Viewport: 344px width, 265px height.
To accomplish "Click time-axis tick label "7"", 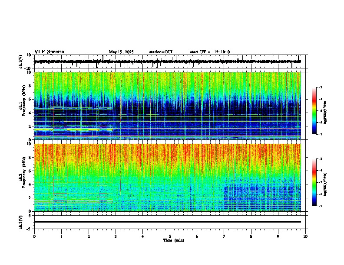I will (x=224, y=236).
